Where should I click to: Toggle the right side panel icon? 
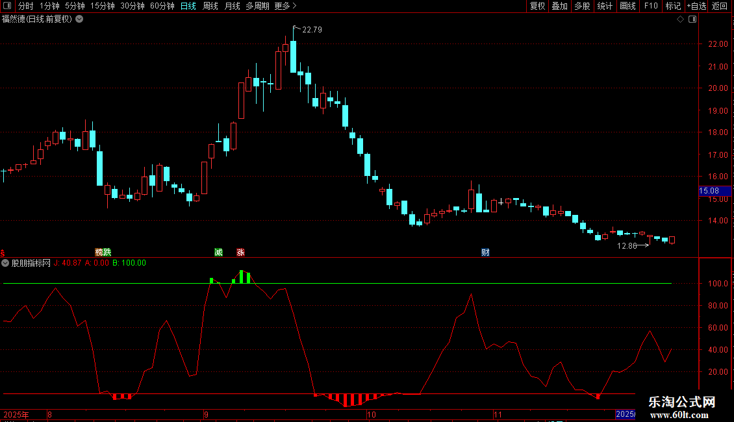692,19
